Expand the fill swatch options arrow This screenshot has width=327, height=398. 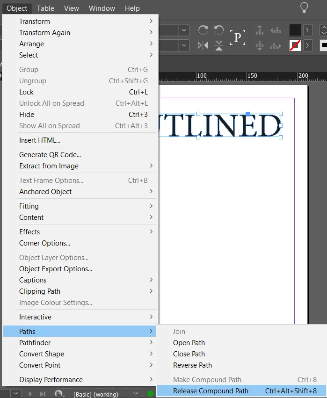(307, 30)
